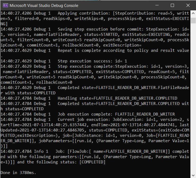Click 'Repeat is complete according to policy' line
Viewport: 196px width, 178px height.
pos(95,50)
